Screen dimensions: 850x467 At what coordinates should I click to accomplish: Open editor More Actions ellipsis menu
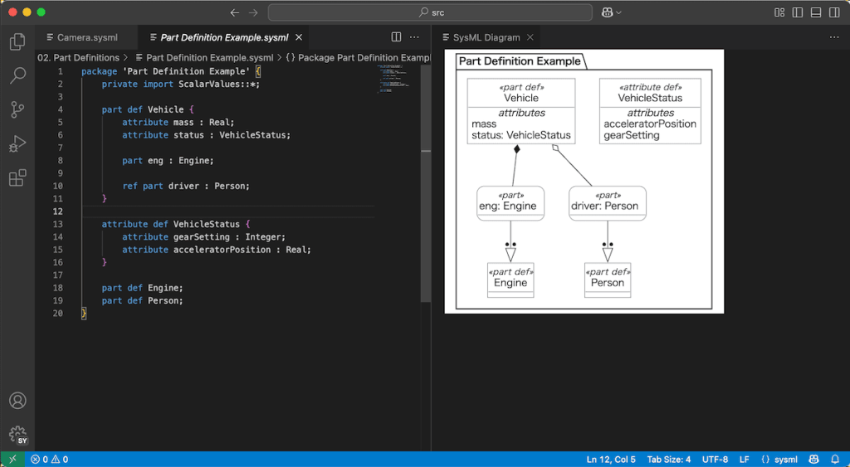pos(415,37)
